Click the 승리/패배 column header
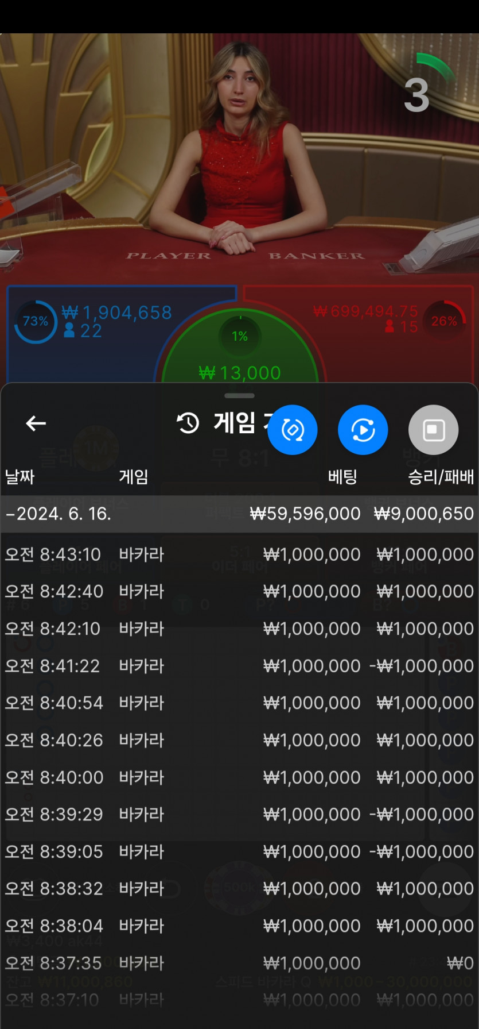The image size is (479, 1029). [441, 476]
